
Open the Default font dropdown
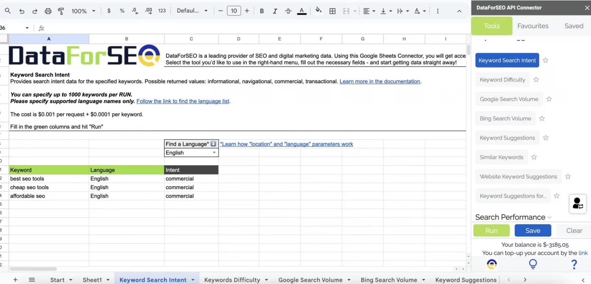(192, 11)
